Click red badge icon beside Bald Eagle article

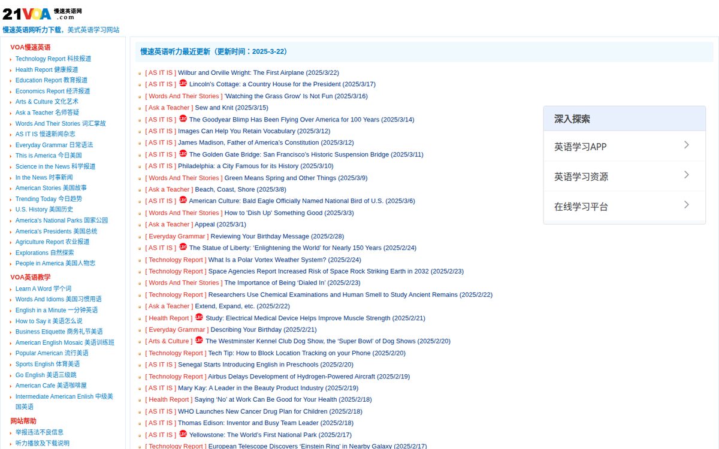coord(183,201)
